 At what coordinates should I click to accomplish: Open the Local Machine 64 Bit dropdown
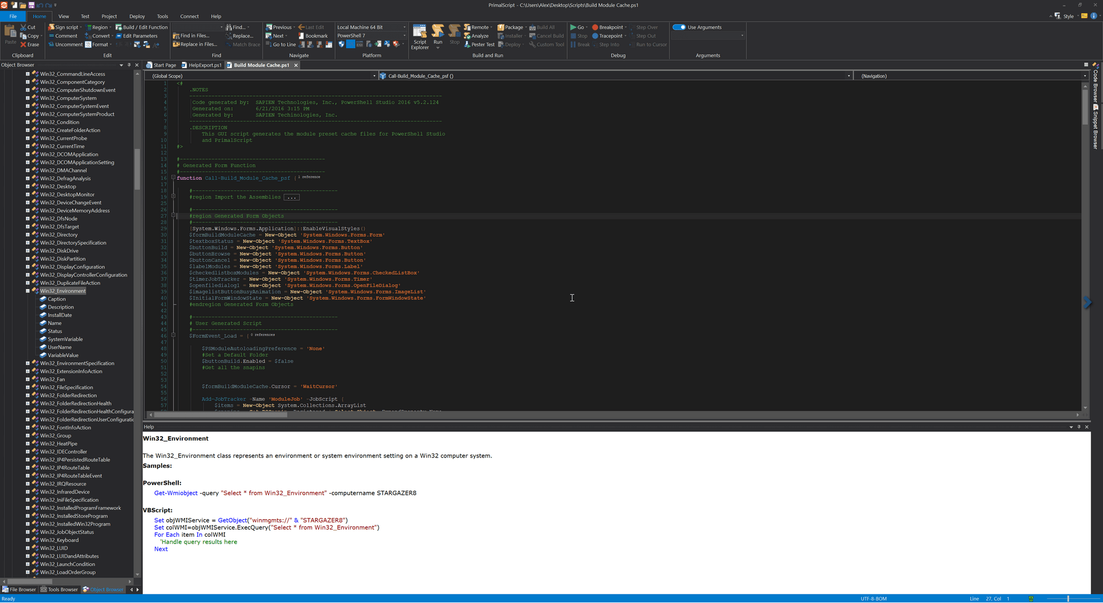[372, 27]
